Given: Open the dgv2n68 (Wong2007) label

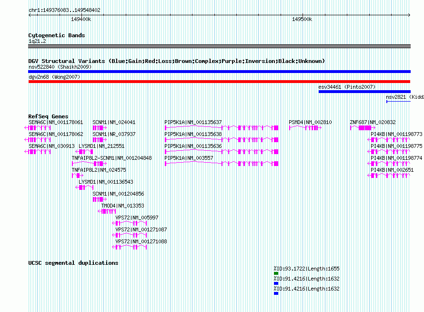Looking at the screenshot, I should (x=54, y=77).
